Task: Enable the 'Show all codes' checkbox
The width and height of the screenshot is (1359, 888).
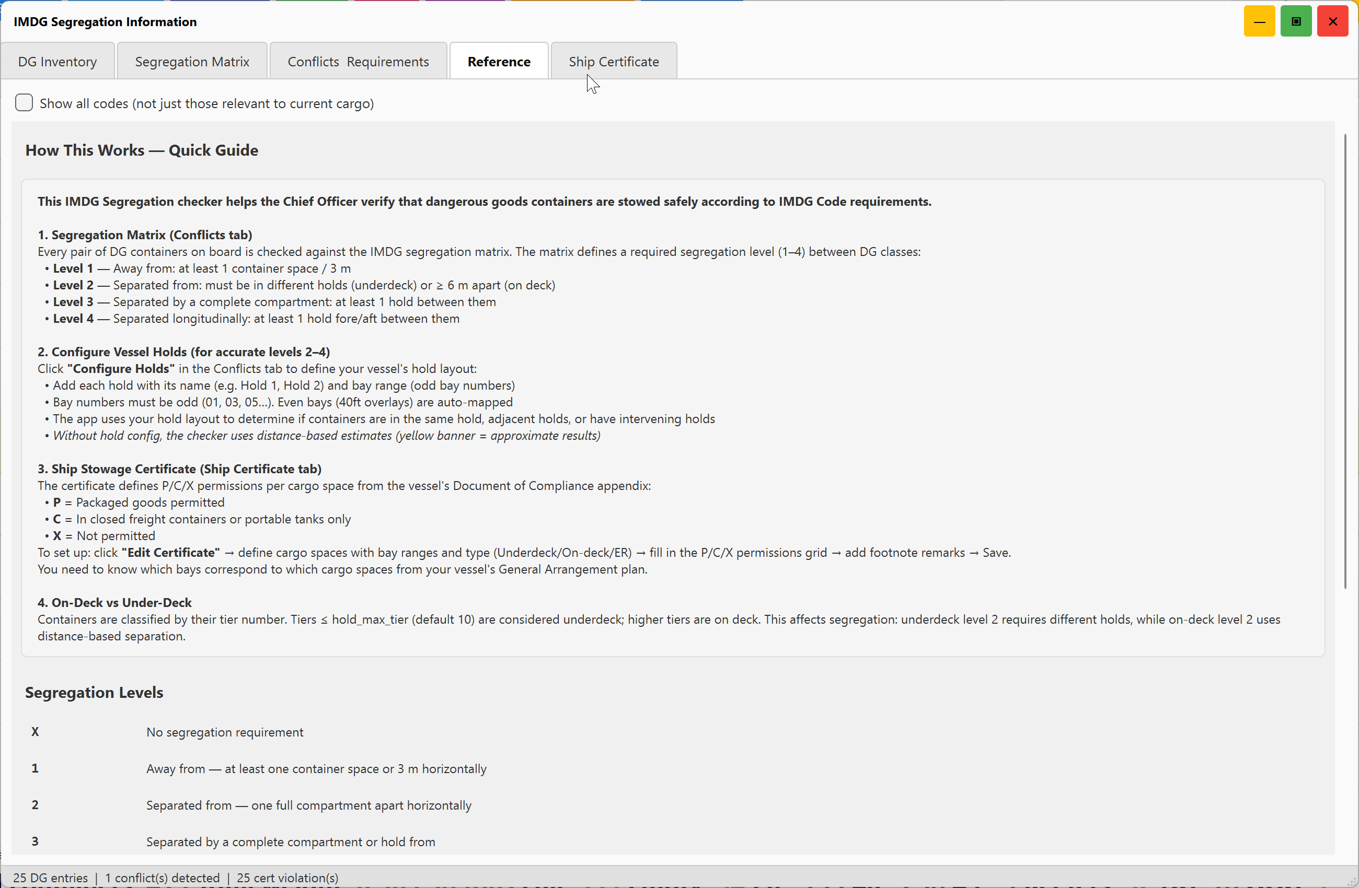Action: point(24,103)
